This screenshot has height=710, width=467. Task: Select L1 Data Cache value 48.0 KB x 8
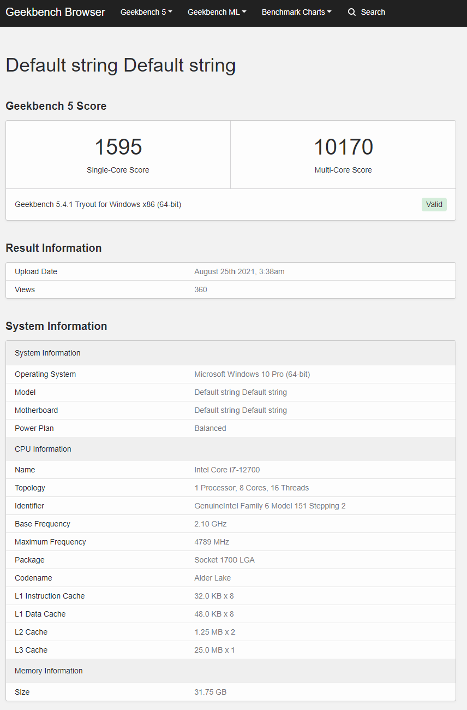click(x=214, y=614)
